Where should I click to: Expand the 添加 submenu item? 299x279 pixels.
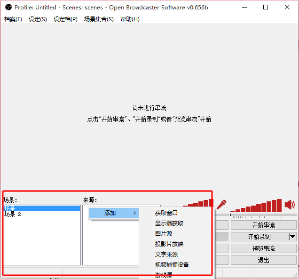(114, 213)
